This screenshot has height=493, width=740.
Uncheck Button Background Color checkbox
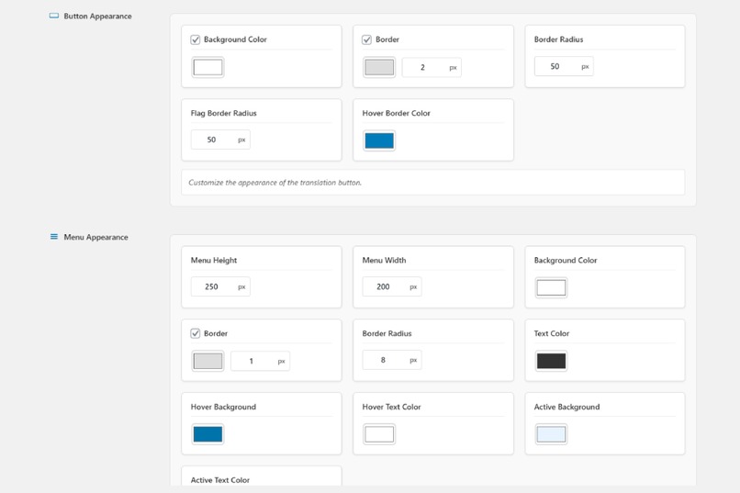tap(196, 39)
